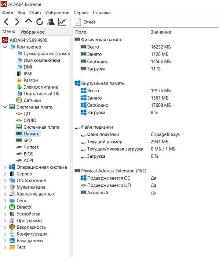Expand the Операционная система node
This screenshot has width=219, height=257.
coord(5,167)
